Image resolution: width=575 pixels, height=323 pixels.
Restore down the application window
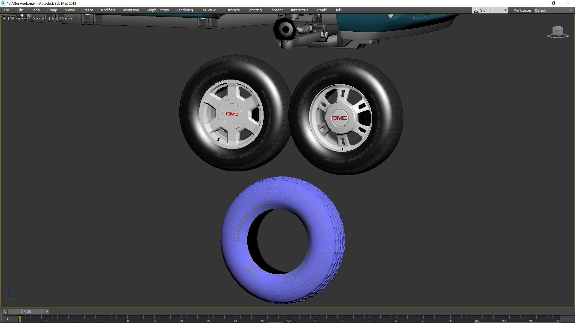pyautogui.click(x=554, y=3)
